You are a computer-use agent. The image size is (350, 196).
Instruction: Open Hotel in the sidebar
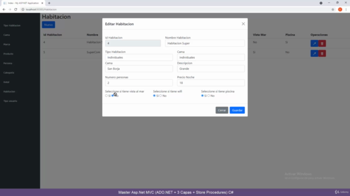(6, 82)
